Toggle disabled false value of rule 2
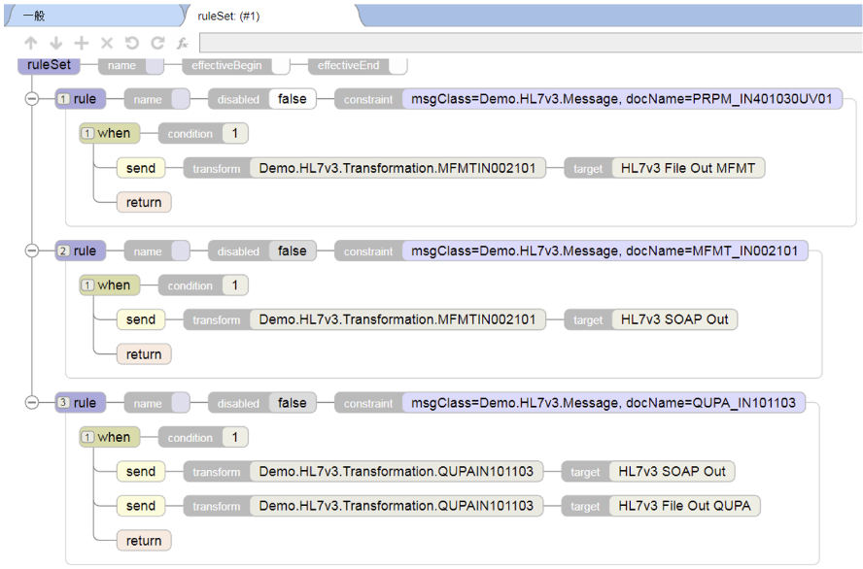Screen dimensions: 863x569 292,251
